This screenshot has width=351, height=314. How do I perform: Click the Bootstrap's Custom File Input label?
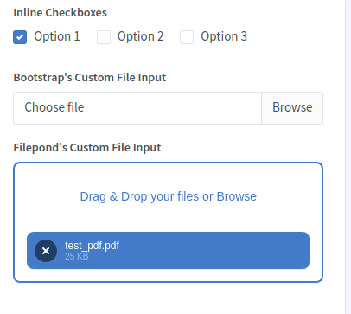[90, 78]
